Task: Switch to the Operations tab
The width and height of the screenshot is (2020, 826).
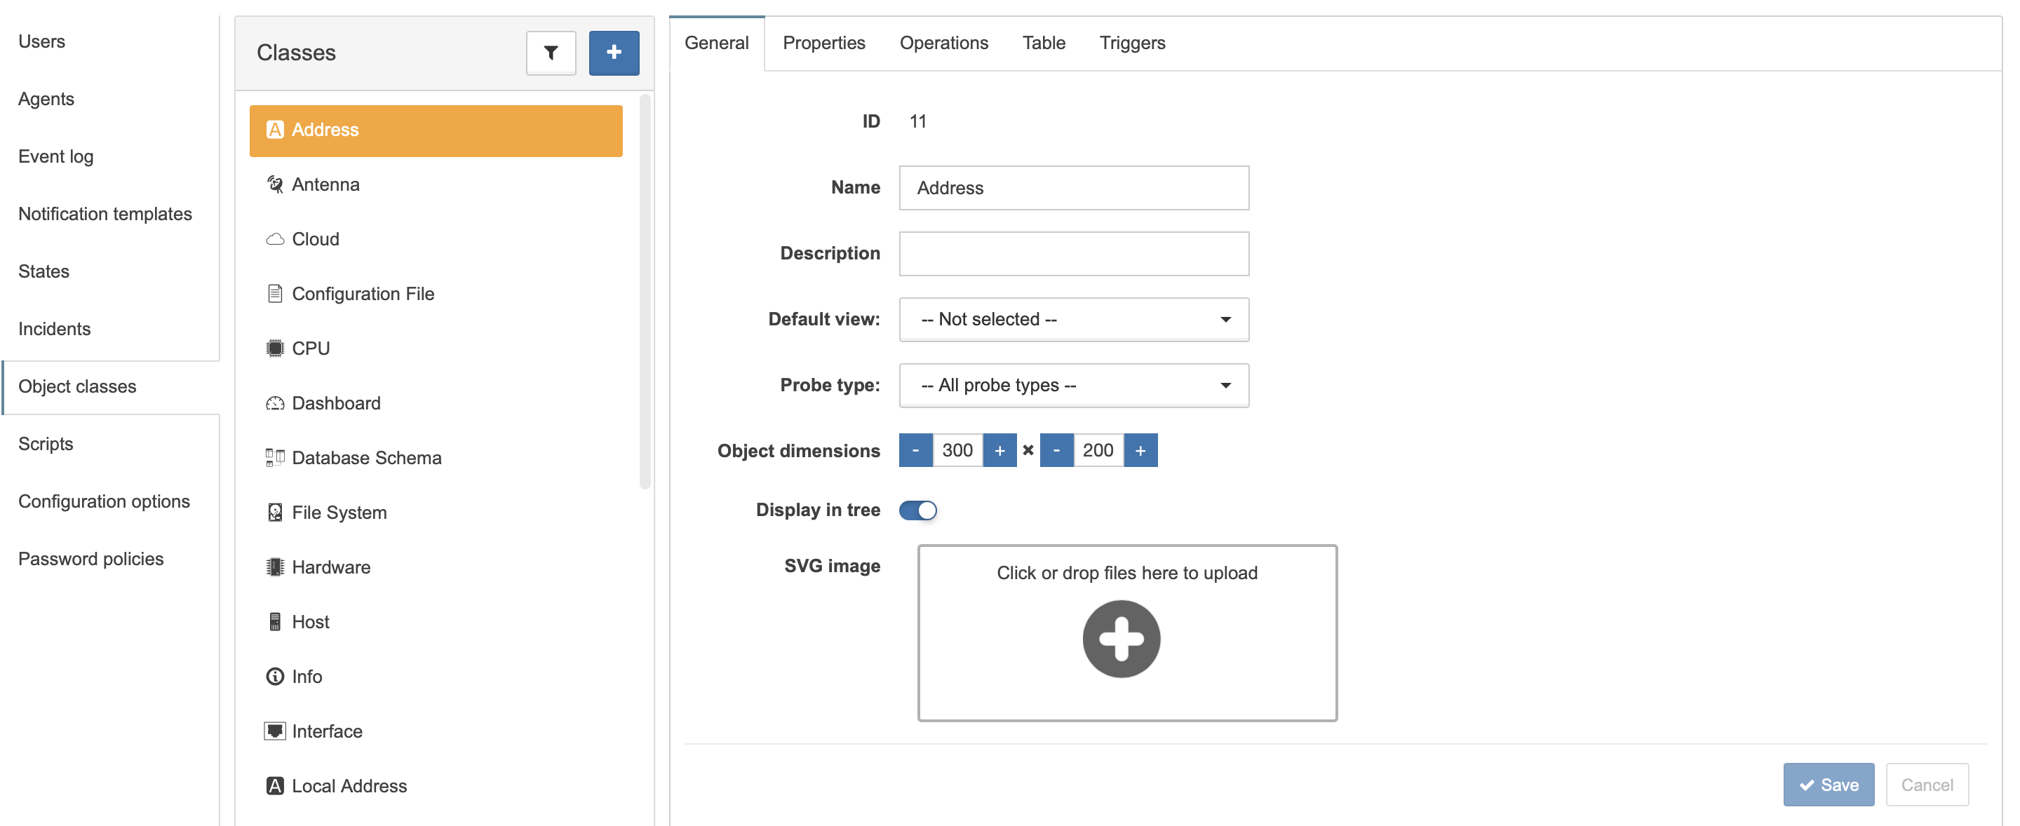Action: coord(943,43)
